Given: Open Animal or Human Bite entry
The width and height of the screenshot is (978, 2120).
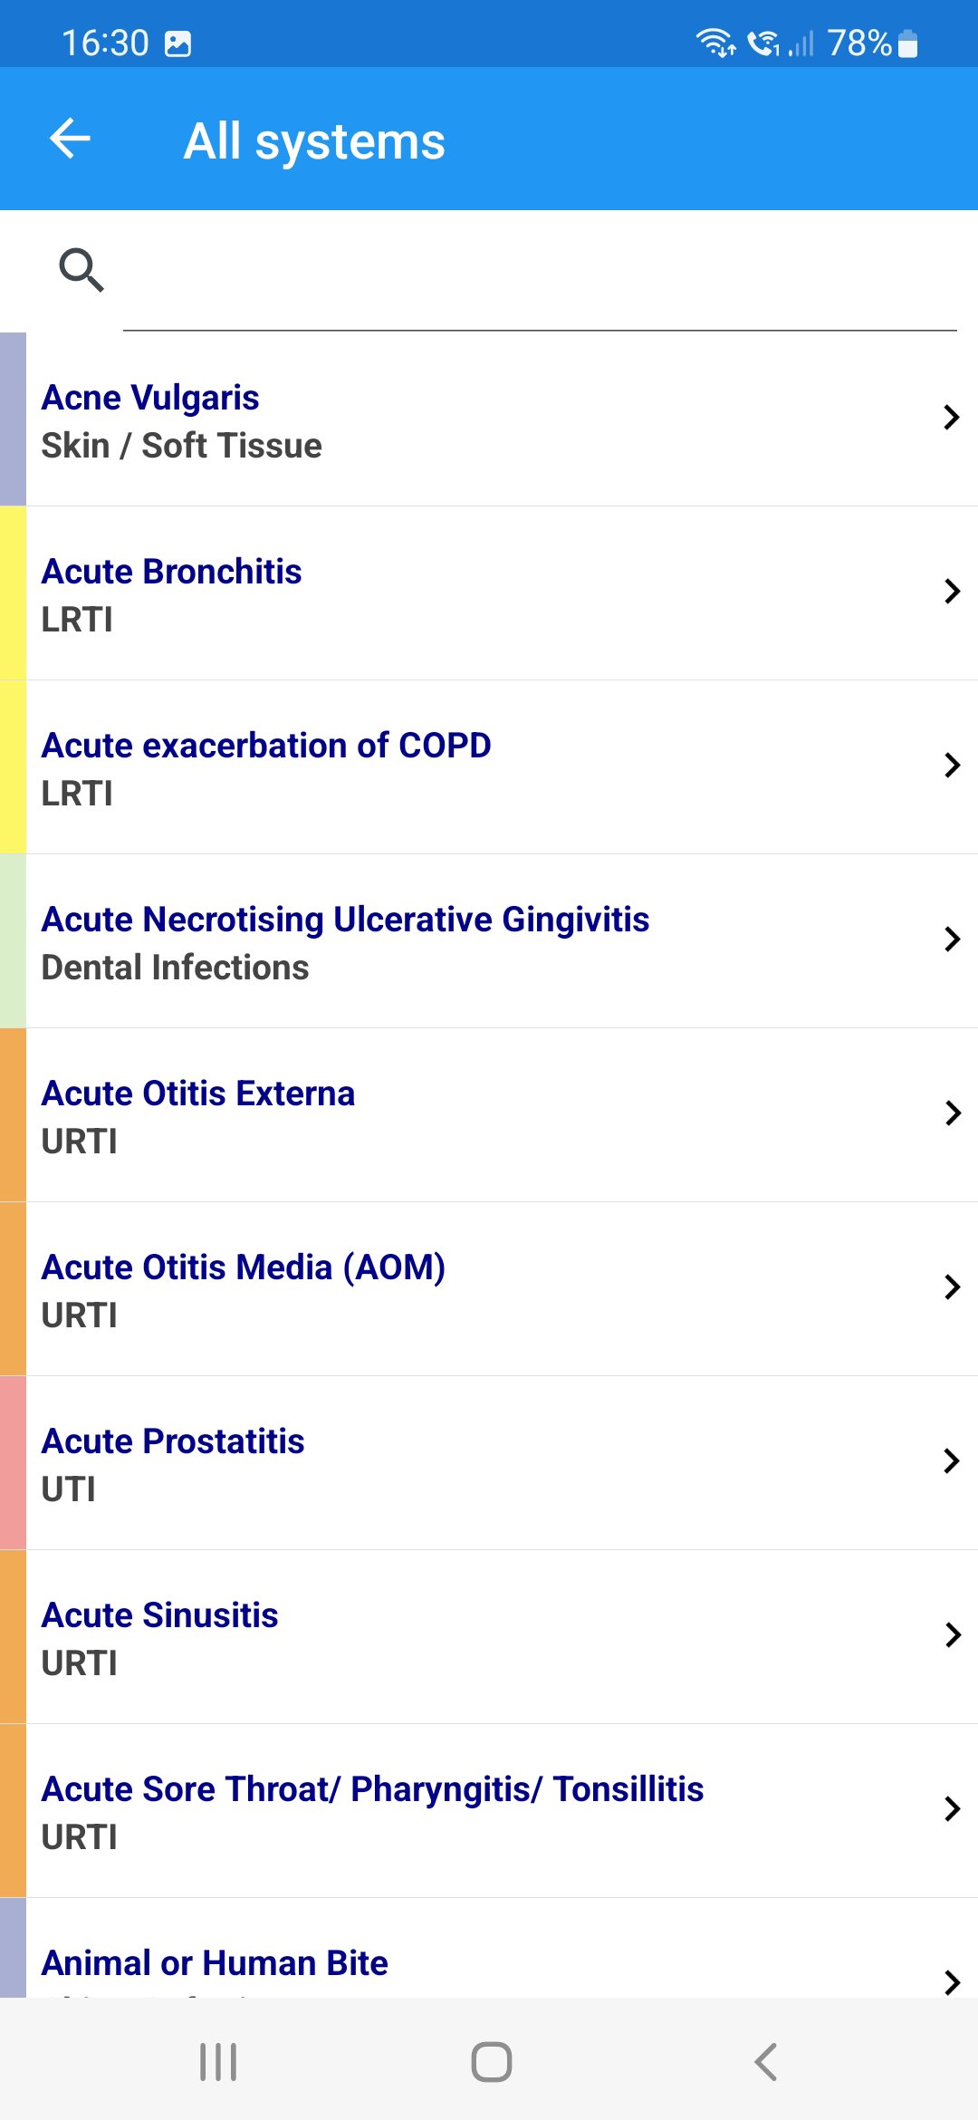Looking at the screenshot, I should [215, 1962].
